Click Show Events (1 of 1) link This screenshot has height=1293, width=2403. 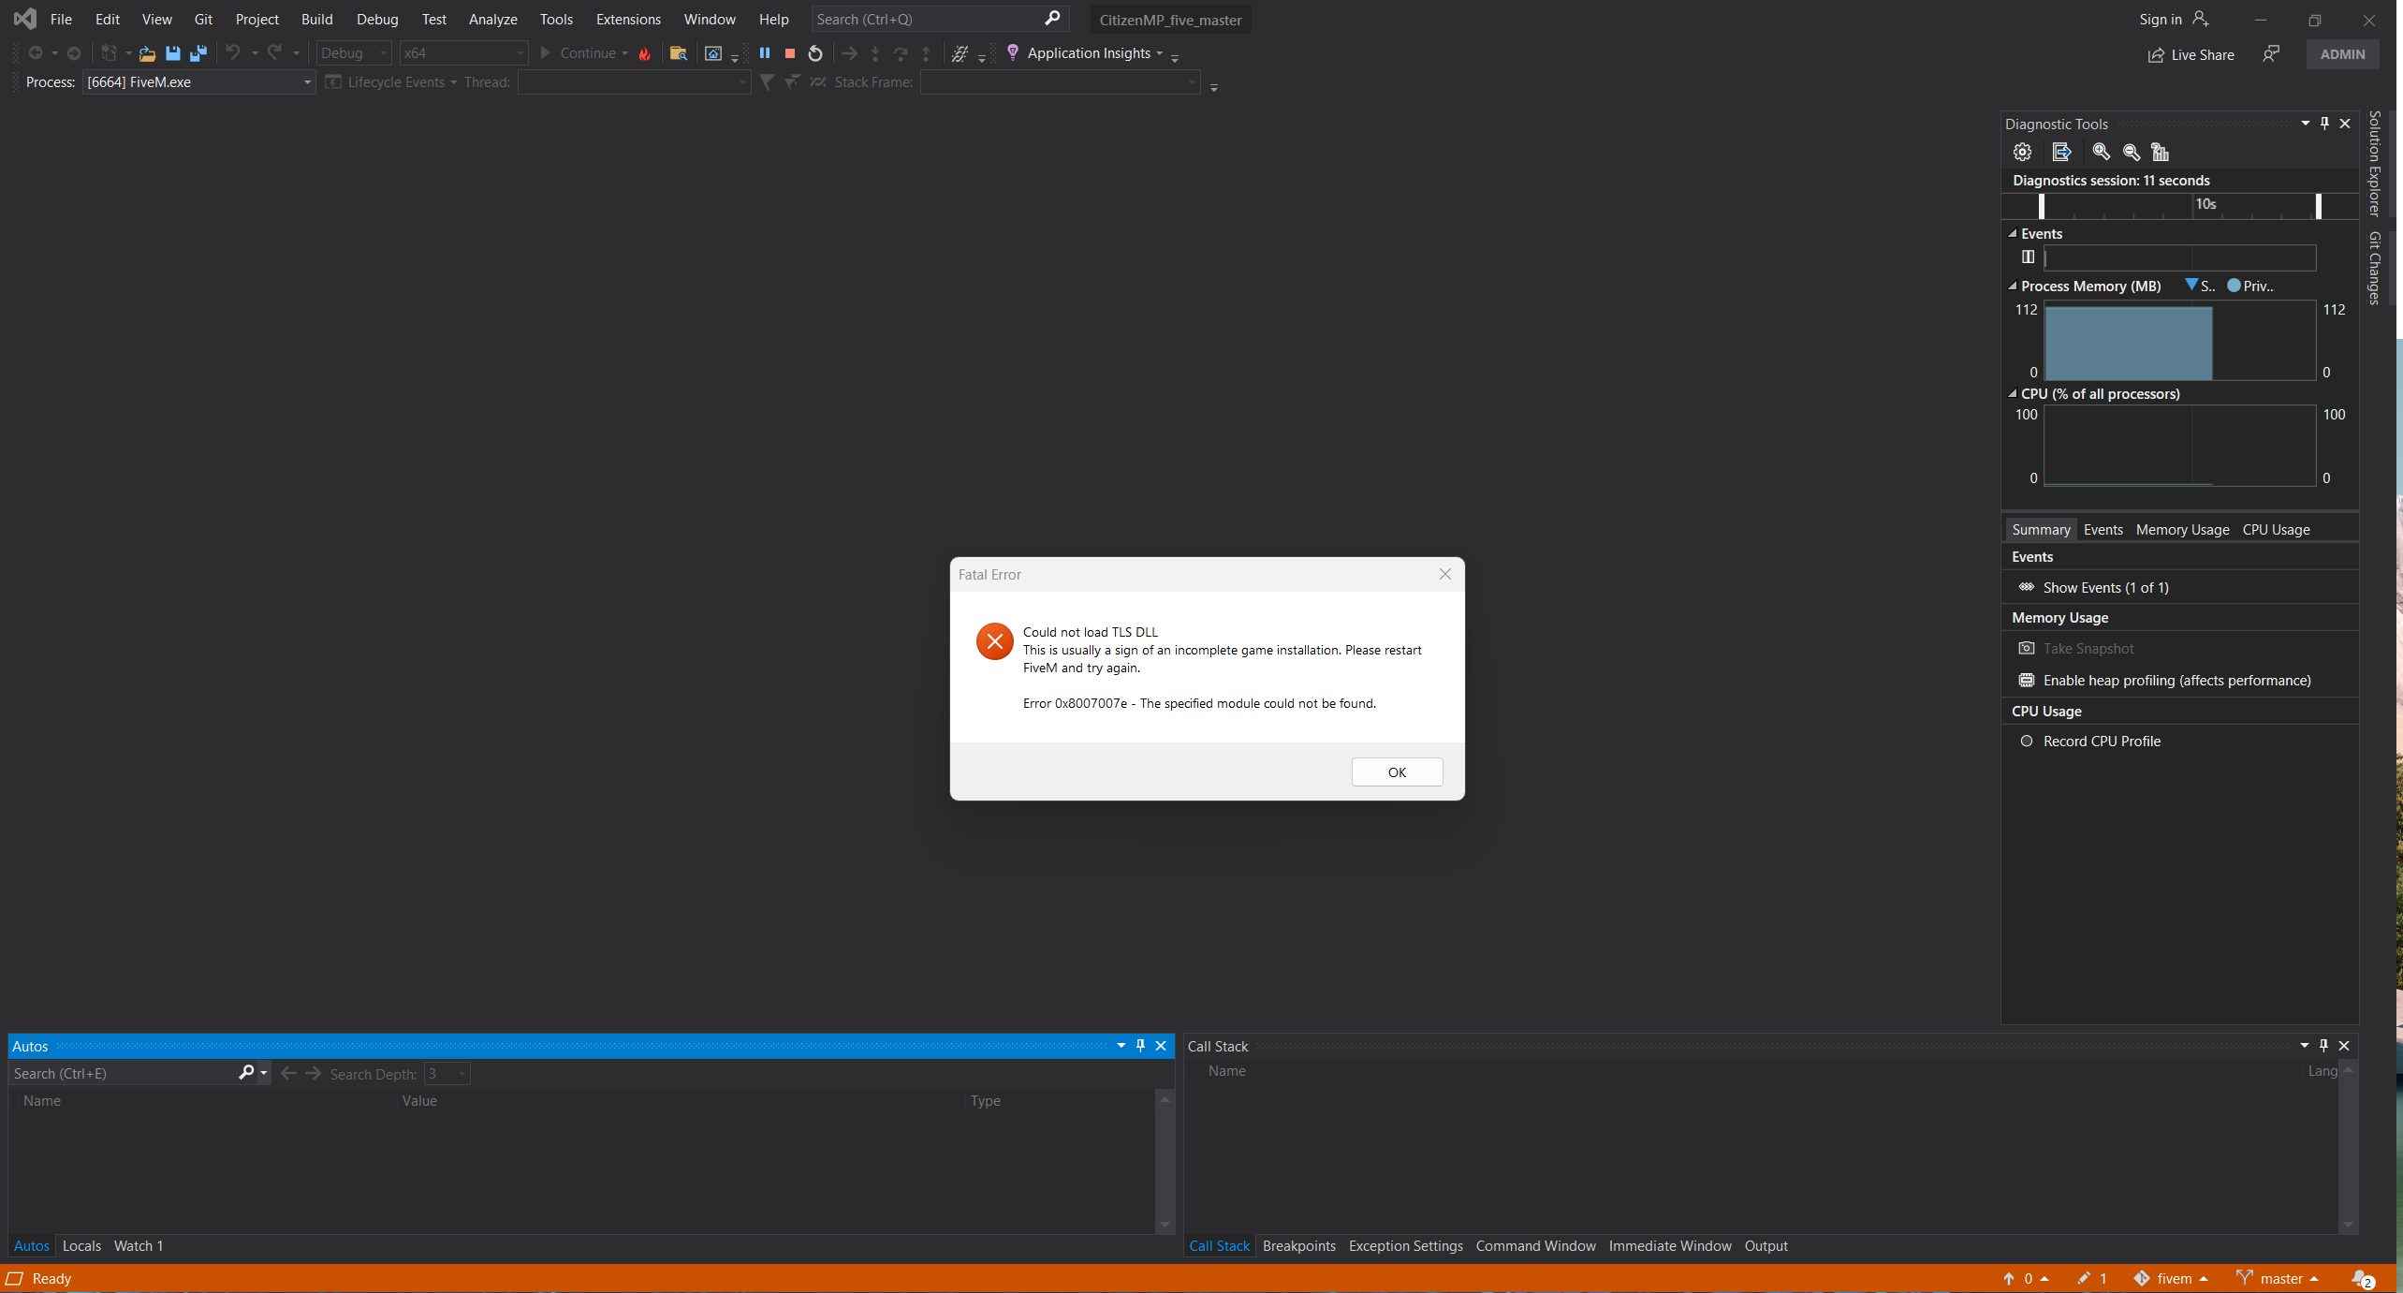click(x=2104, y=587)
